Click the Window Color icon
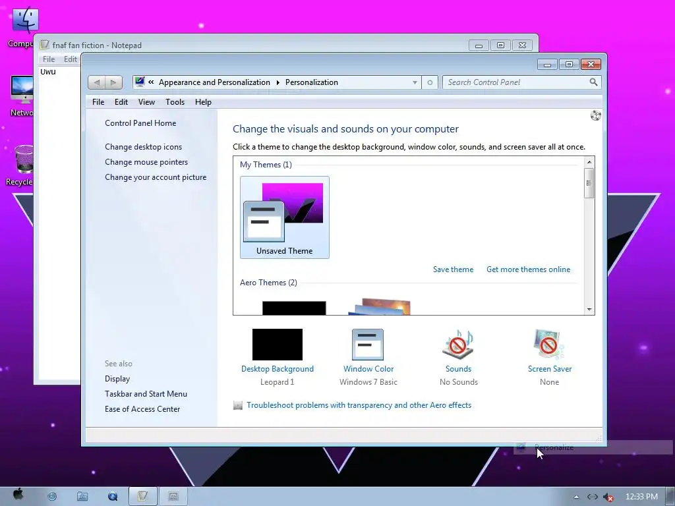675x506 pixels. (x=368, y=344)
